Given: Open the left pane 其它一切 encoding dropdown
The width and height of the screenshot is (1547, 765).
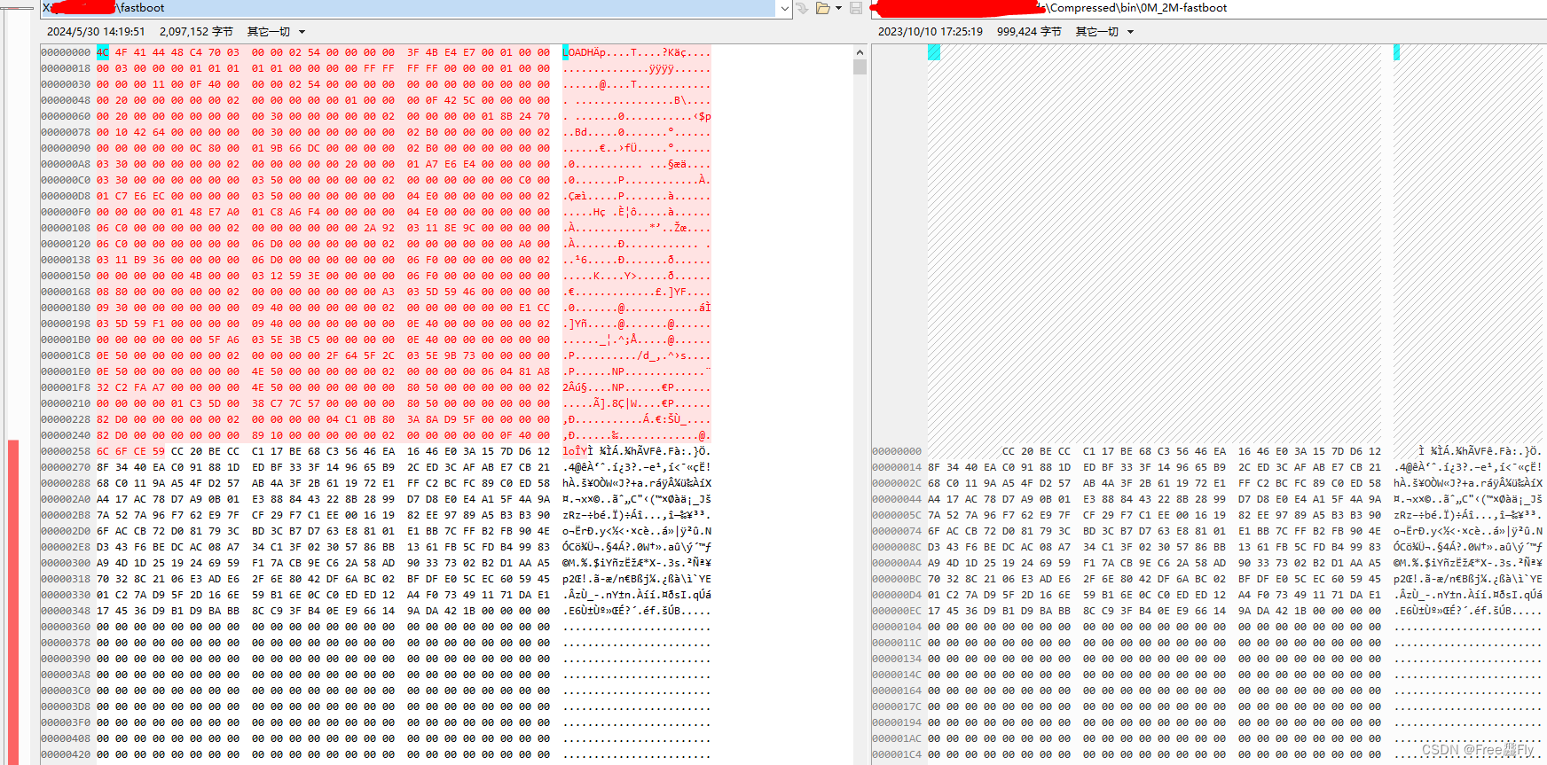Looking at the screenshot, I should 276,32.
